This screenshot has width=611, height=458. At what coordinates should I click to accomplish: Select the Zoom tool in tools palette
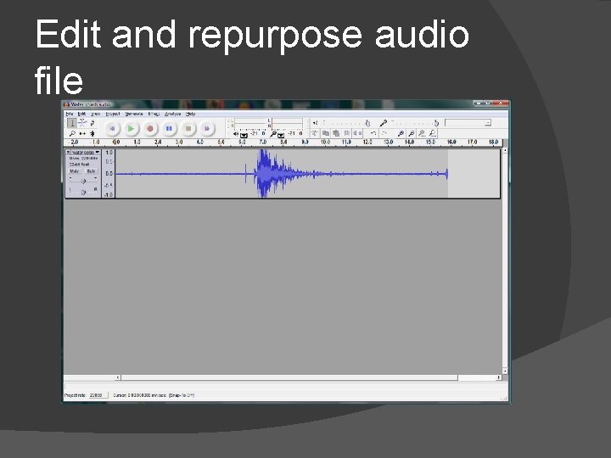pos(72,133)
